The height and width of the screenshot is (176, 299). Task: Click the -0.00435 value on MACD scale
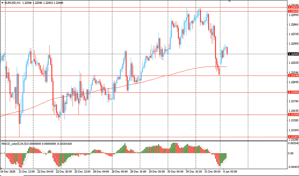click(x=294, y=167)
